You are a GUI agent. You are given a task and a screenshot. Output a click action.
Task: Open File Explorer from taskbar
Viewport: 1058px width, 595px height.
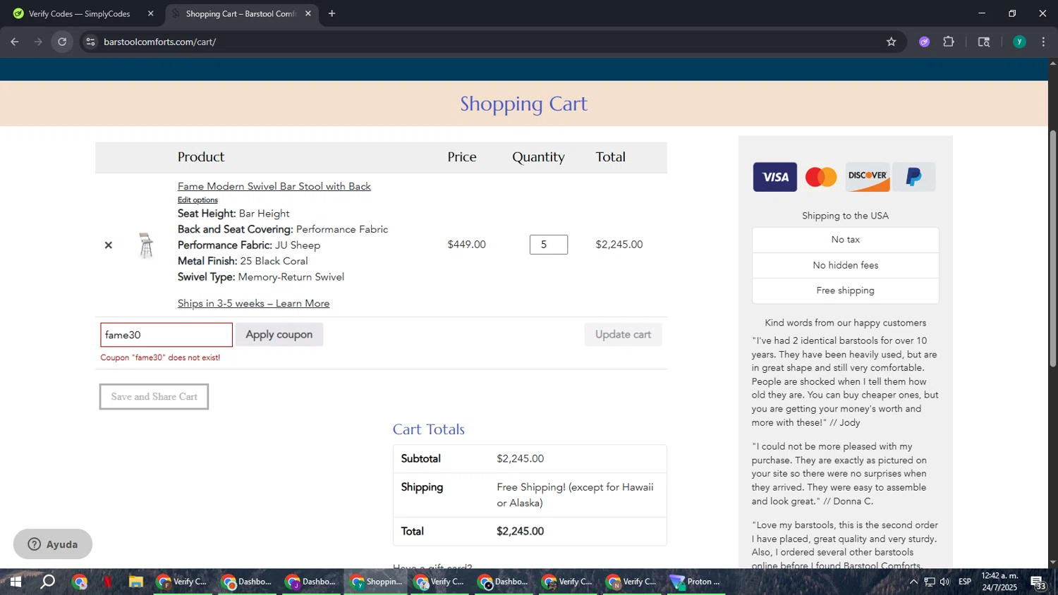[x=136, y=582]
